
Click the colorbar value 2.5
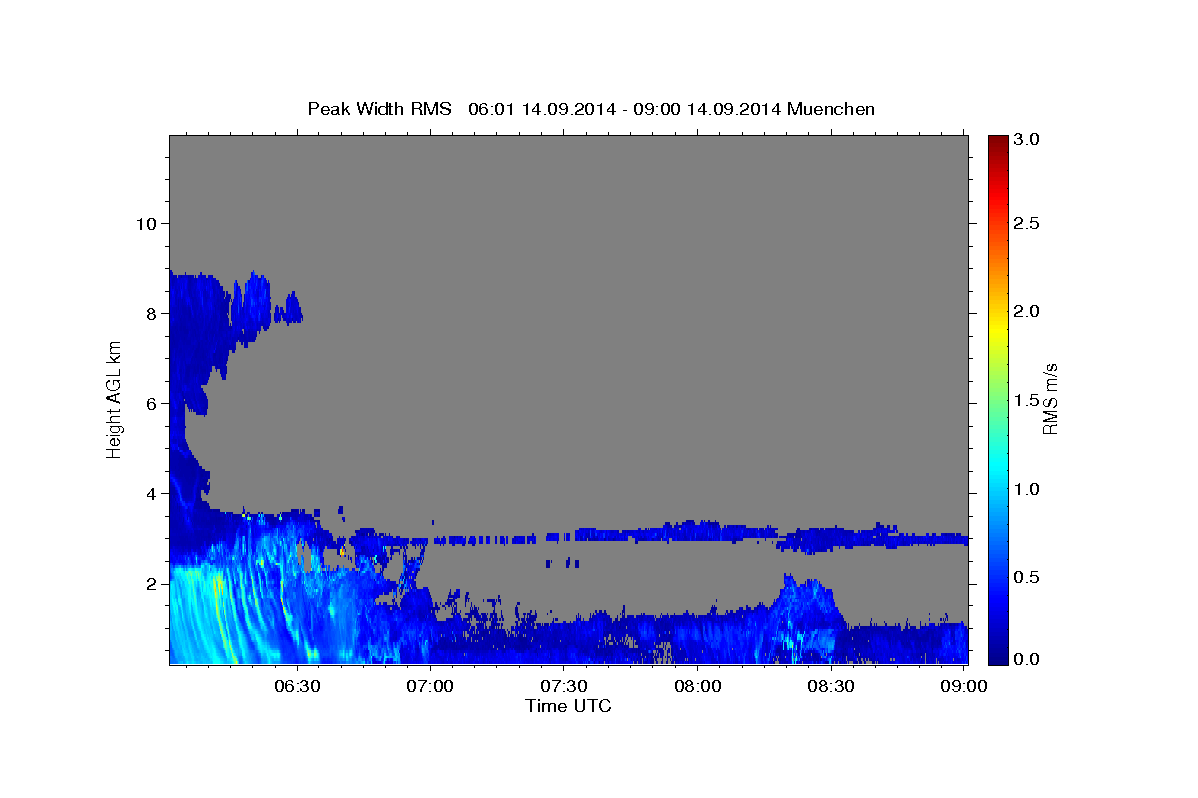[x=1027, y=223]
